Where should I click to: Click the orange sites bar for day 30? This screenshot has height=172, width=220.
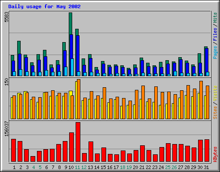tap(201, 100)
